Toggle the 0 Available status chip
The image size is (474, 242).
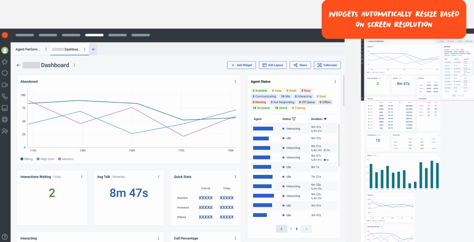click(260, 90)
